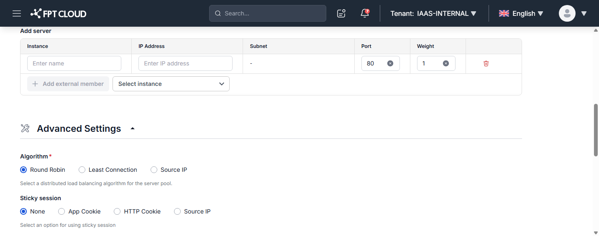Delete the server row with trash icon
This screenshot has height=236, width=599.
click(486, 63)
